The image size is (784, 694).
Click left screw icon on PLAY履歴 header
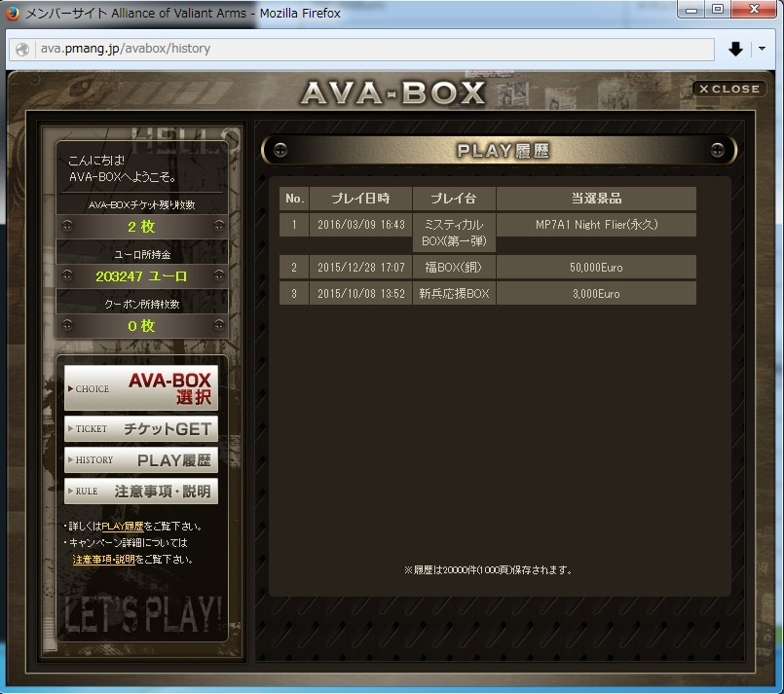[280, 150]
